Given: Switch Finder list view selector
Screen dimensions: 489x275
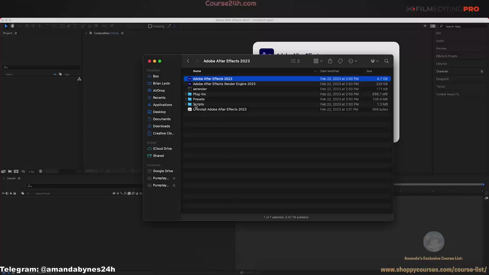Looking at the screenshot, I should (295, 61).
